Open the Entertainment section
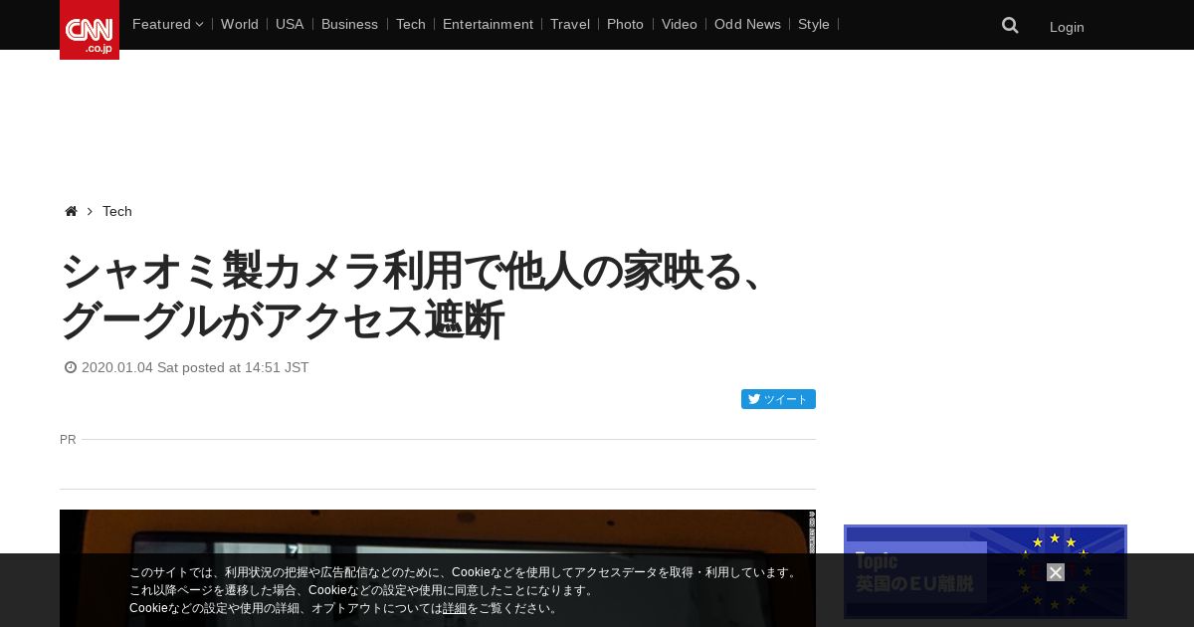Viewport: 1194px width, 627px height. [488, 24]
